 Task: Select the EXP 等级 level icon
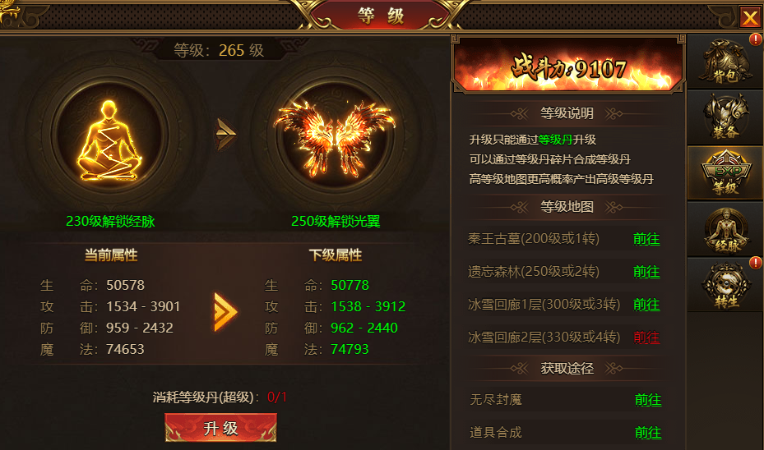(x=725, y=172)
